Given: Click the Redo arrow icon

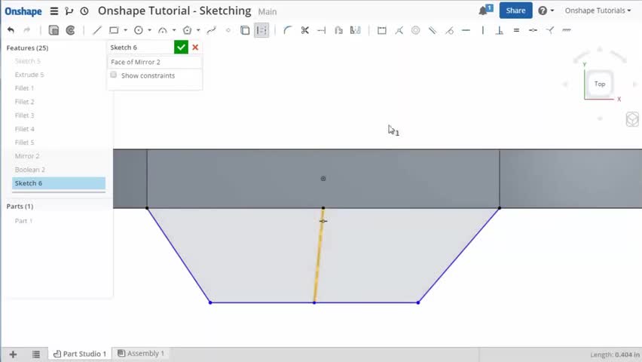Looking at the screenshot, I should click(27, 30).
